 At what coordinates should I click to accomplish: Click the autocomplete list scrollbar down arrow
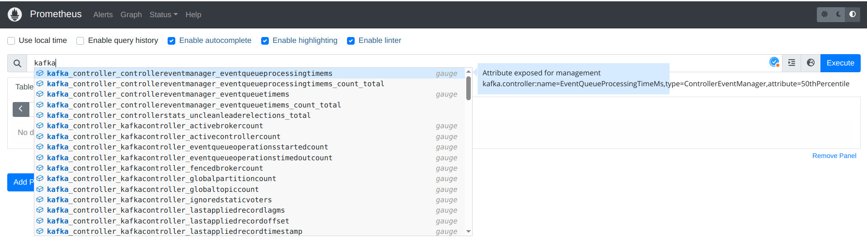click(x=469, y=232)
